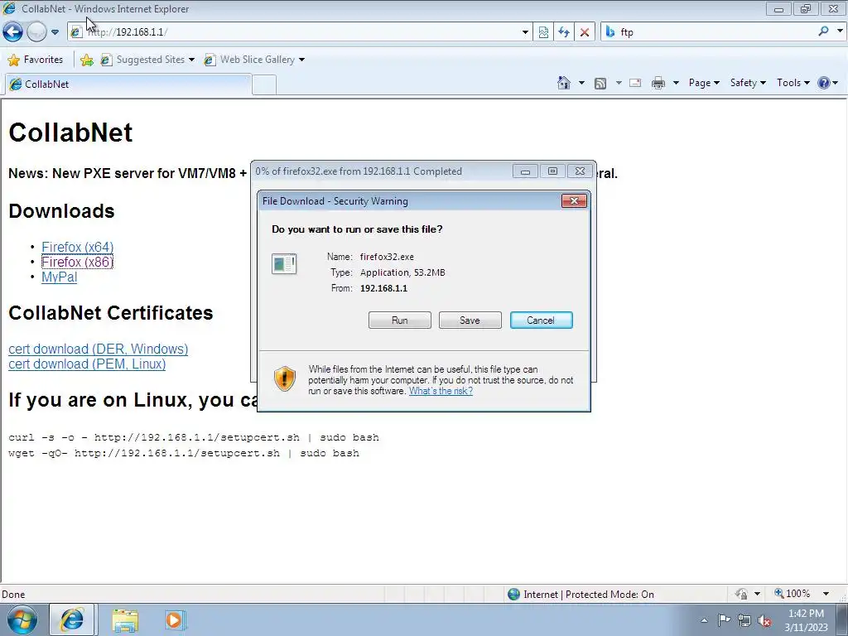
Task: Open the Firefox (x64) download link
Action: [77, 247]
